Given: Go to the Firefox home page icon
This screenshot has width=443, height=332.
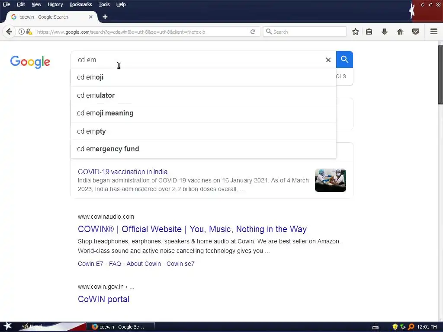Looking at the screenshot, I should (400, 32).
